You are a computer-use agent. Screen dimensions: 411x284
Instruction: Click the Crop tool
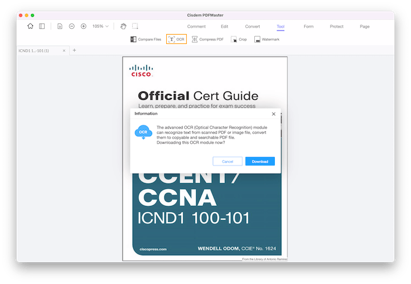coord(239,39)
